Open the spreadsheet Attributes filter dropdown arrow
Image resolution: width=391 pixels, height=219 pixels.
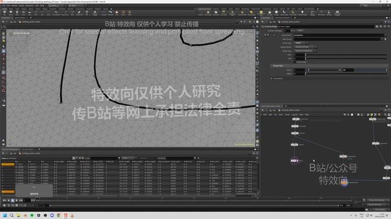[x=195, y=158]
